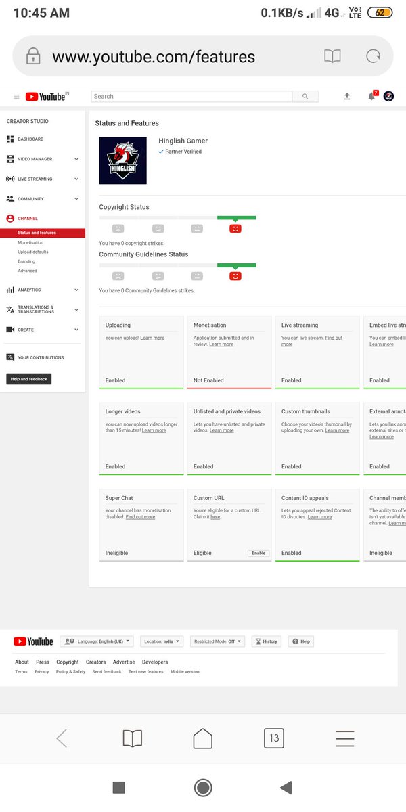The height and width of the screenshot is (812, 406).
Task: Click the Analytics bar chart icon
Action: click(10, 290)
